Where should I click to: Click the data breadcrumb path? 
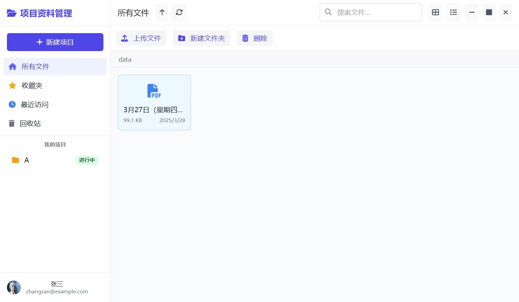click(125, 60)
